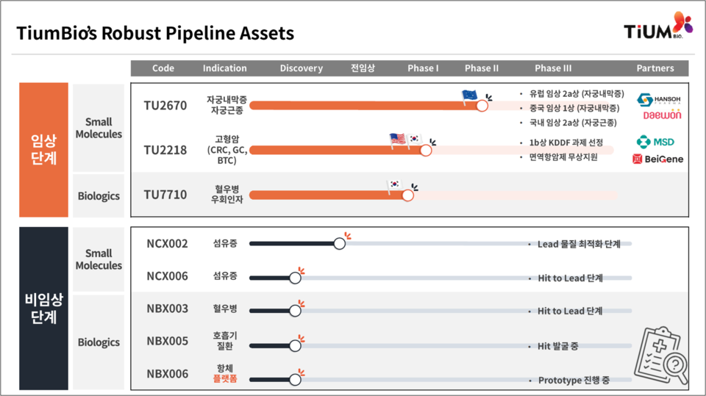Image resolution: width=706 pixels, height=396 pixels.
Task: Click the TU7710 progress end marker
Action: [408, 195]
